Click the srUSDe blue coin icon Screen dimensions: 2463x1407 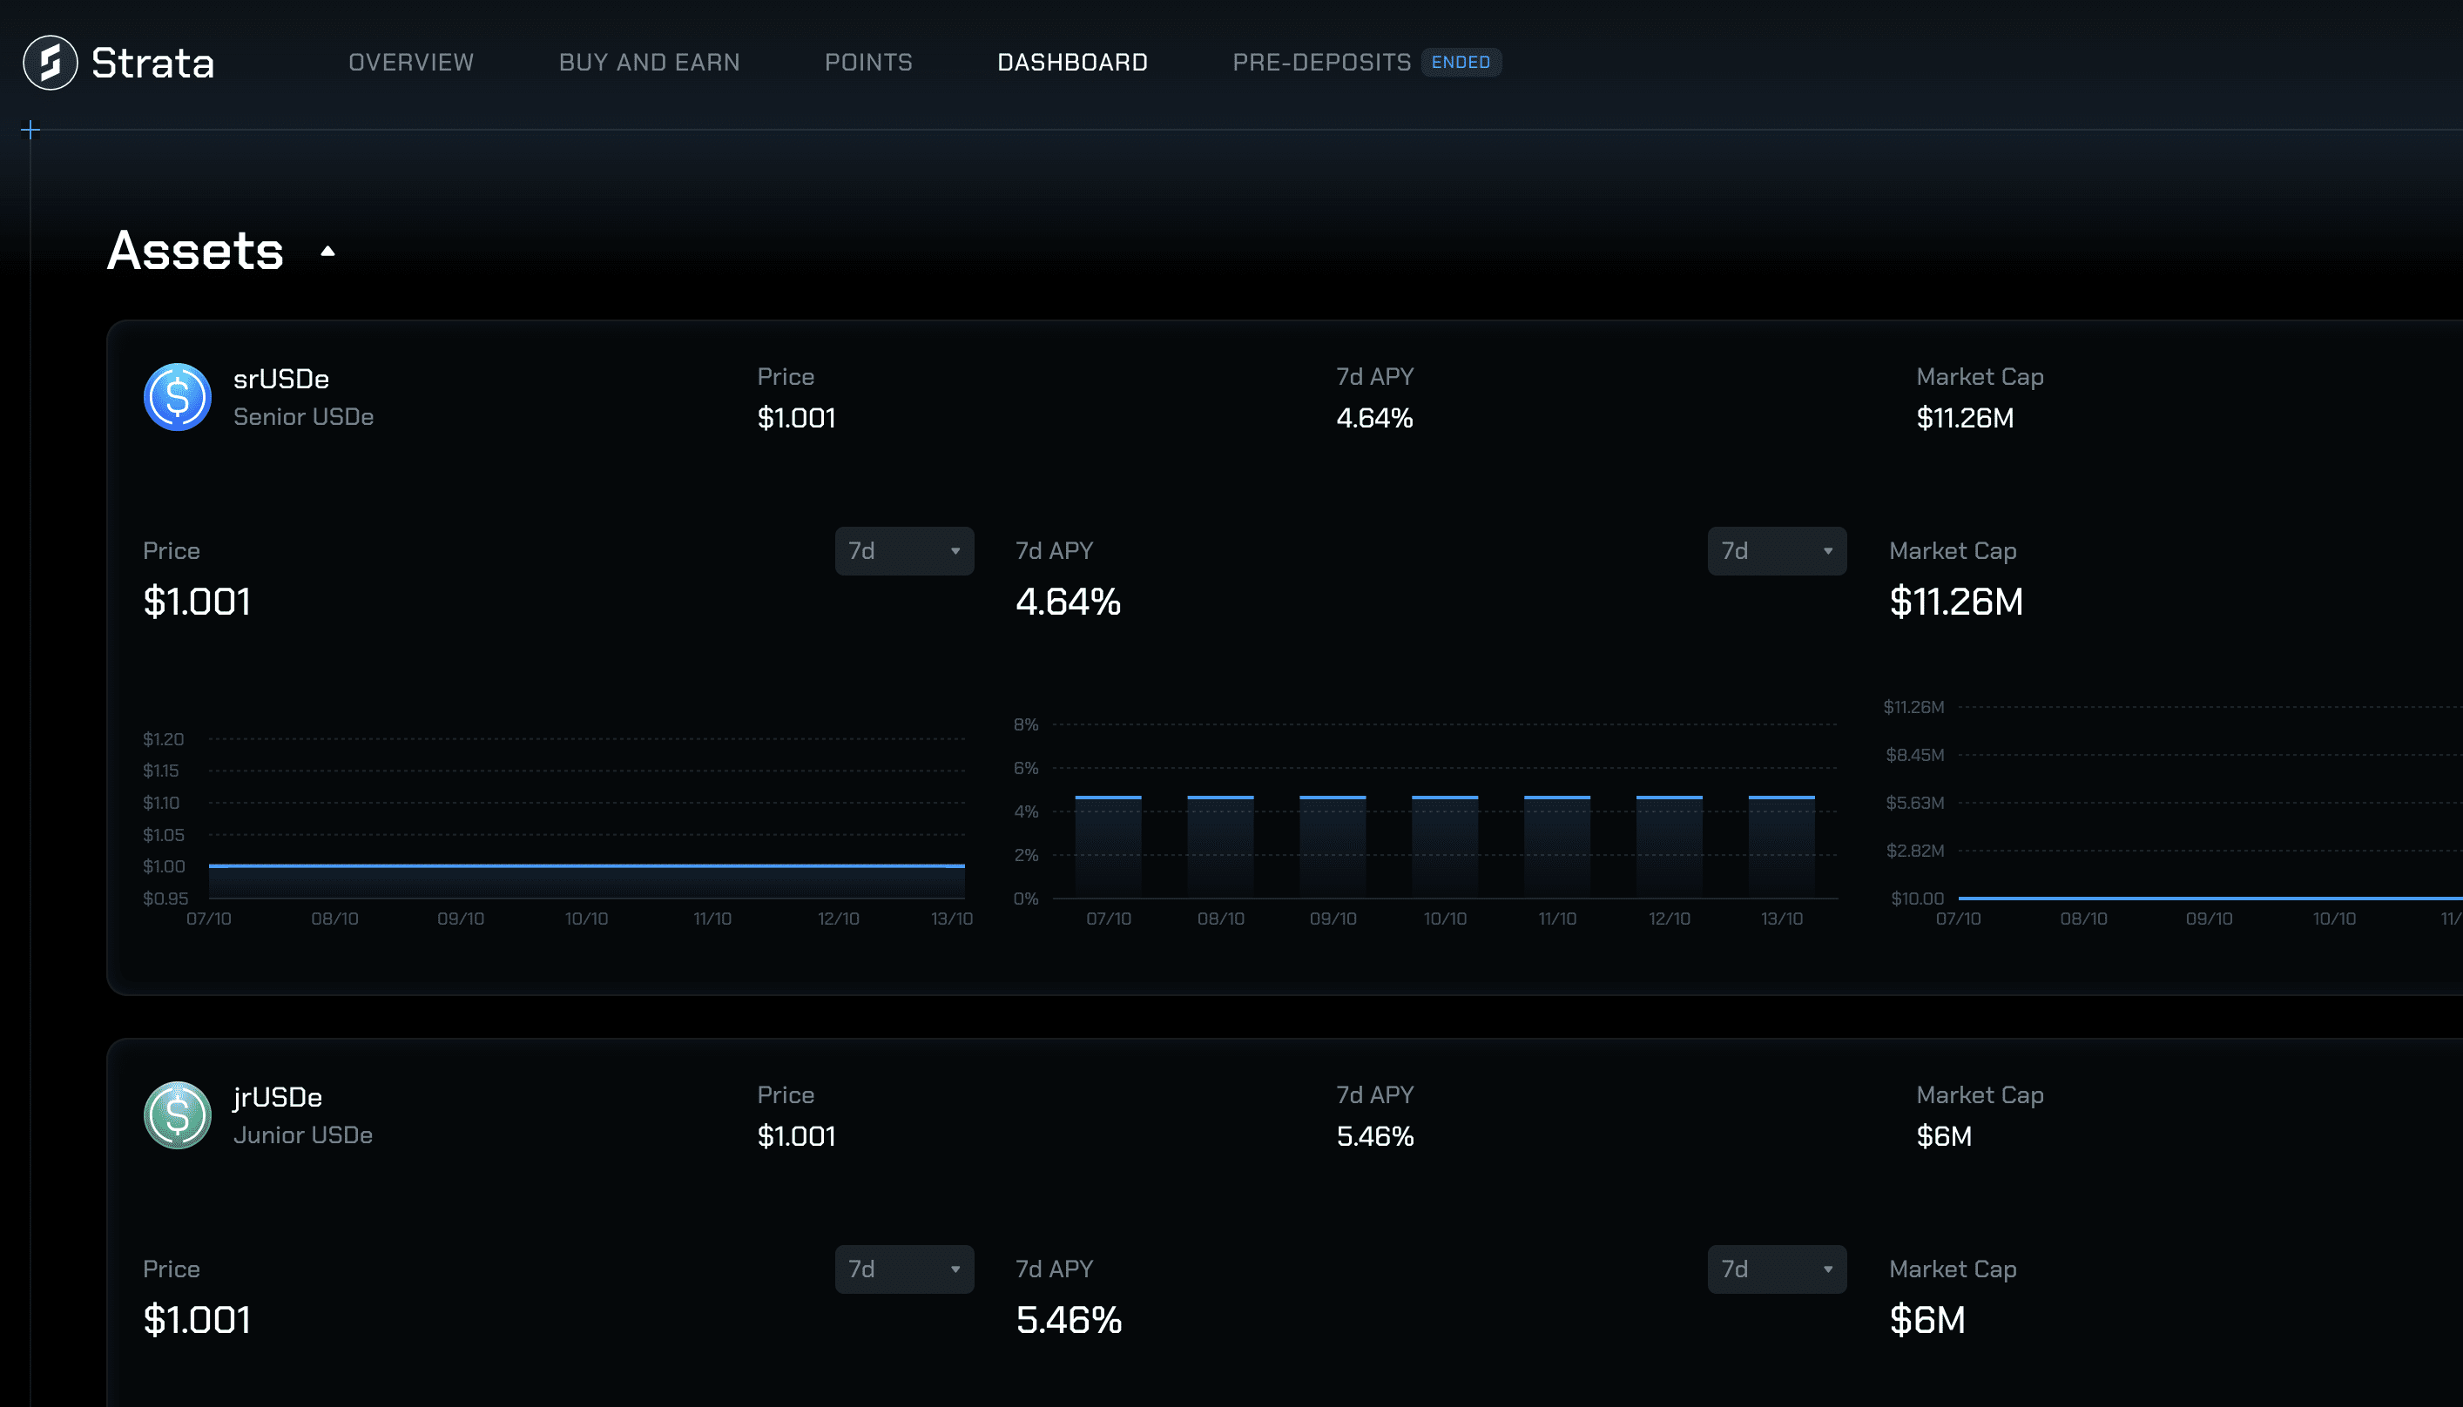coord(178,397)
